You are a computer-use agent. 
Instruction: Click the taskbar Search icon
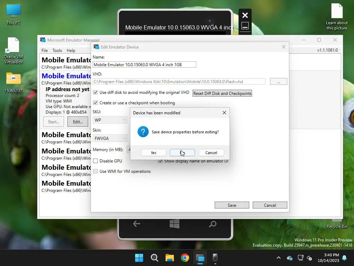[x=155, y=258]
